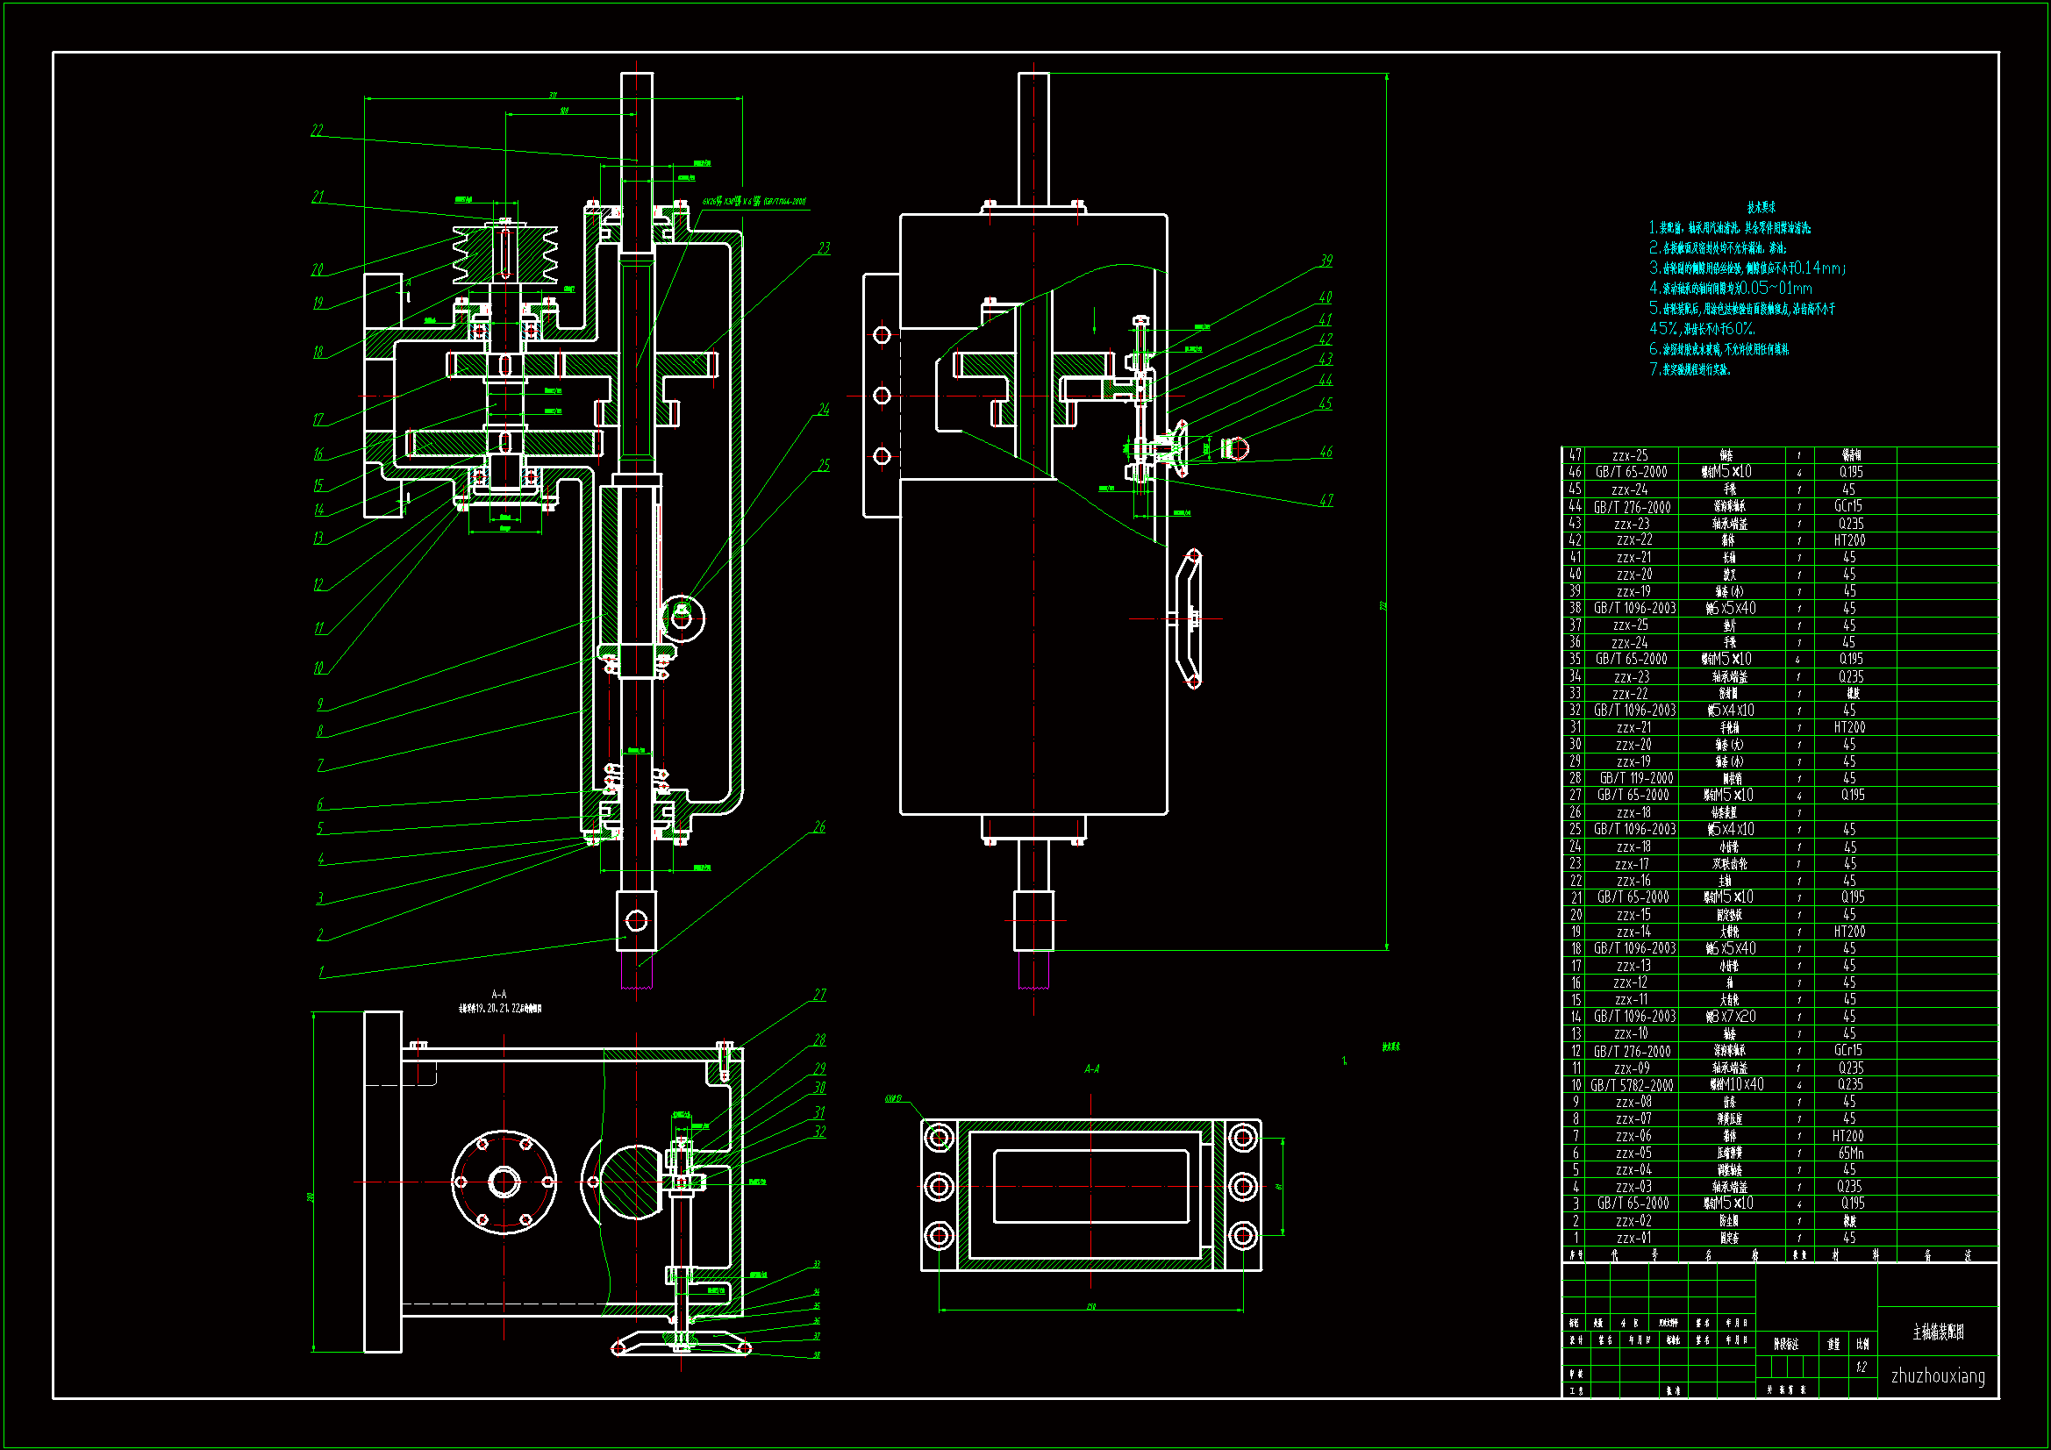2051x1450 pixels.
Task: Select row 47 zzx-25 in parts list
Action: click(x=1629, y=455)
